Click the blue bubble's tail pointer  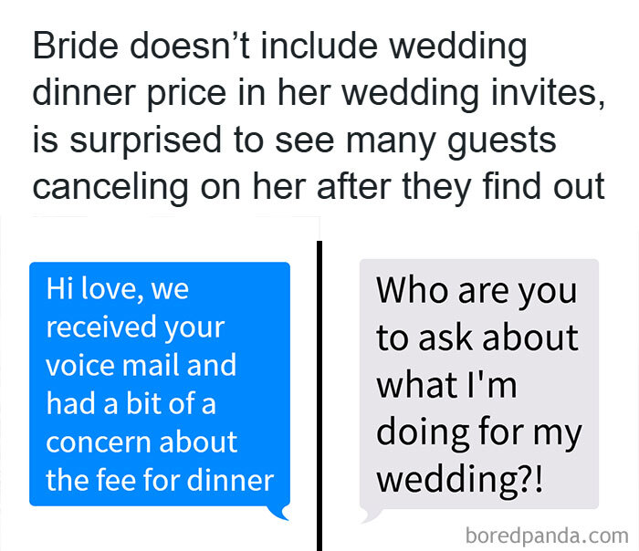278,513
